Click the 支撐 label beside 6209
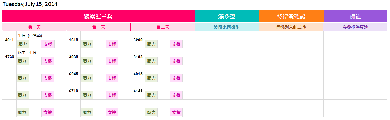This screenshot has width=390, height=120. click(176, 44)
